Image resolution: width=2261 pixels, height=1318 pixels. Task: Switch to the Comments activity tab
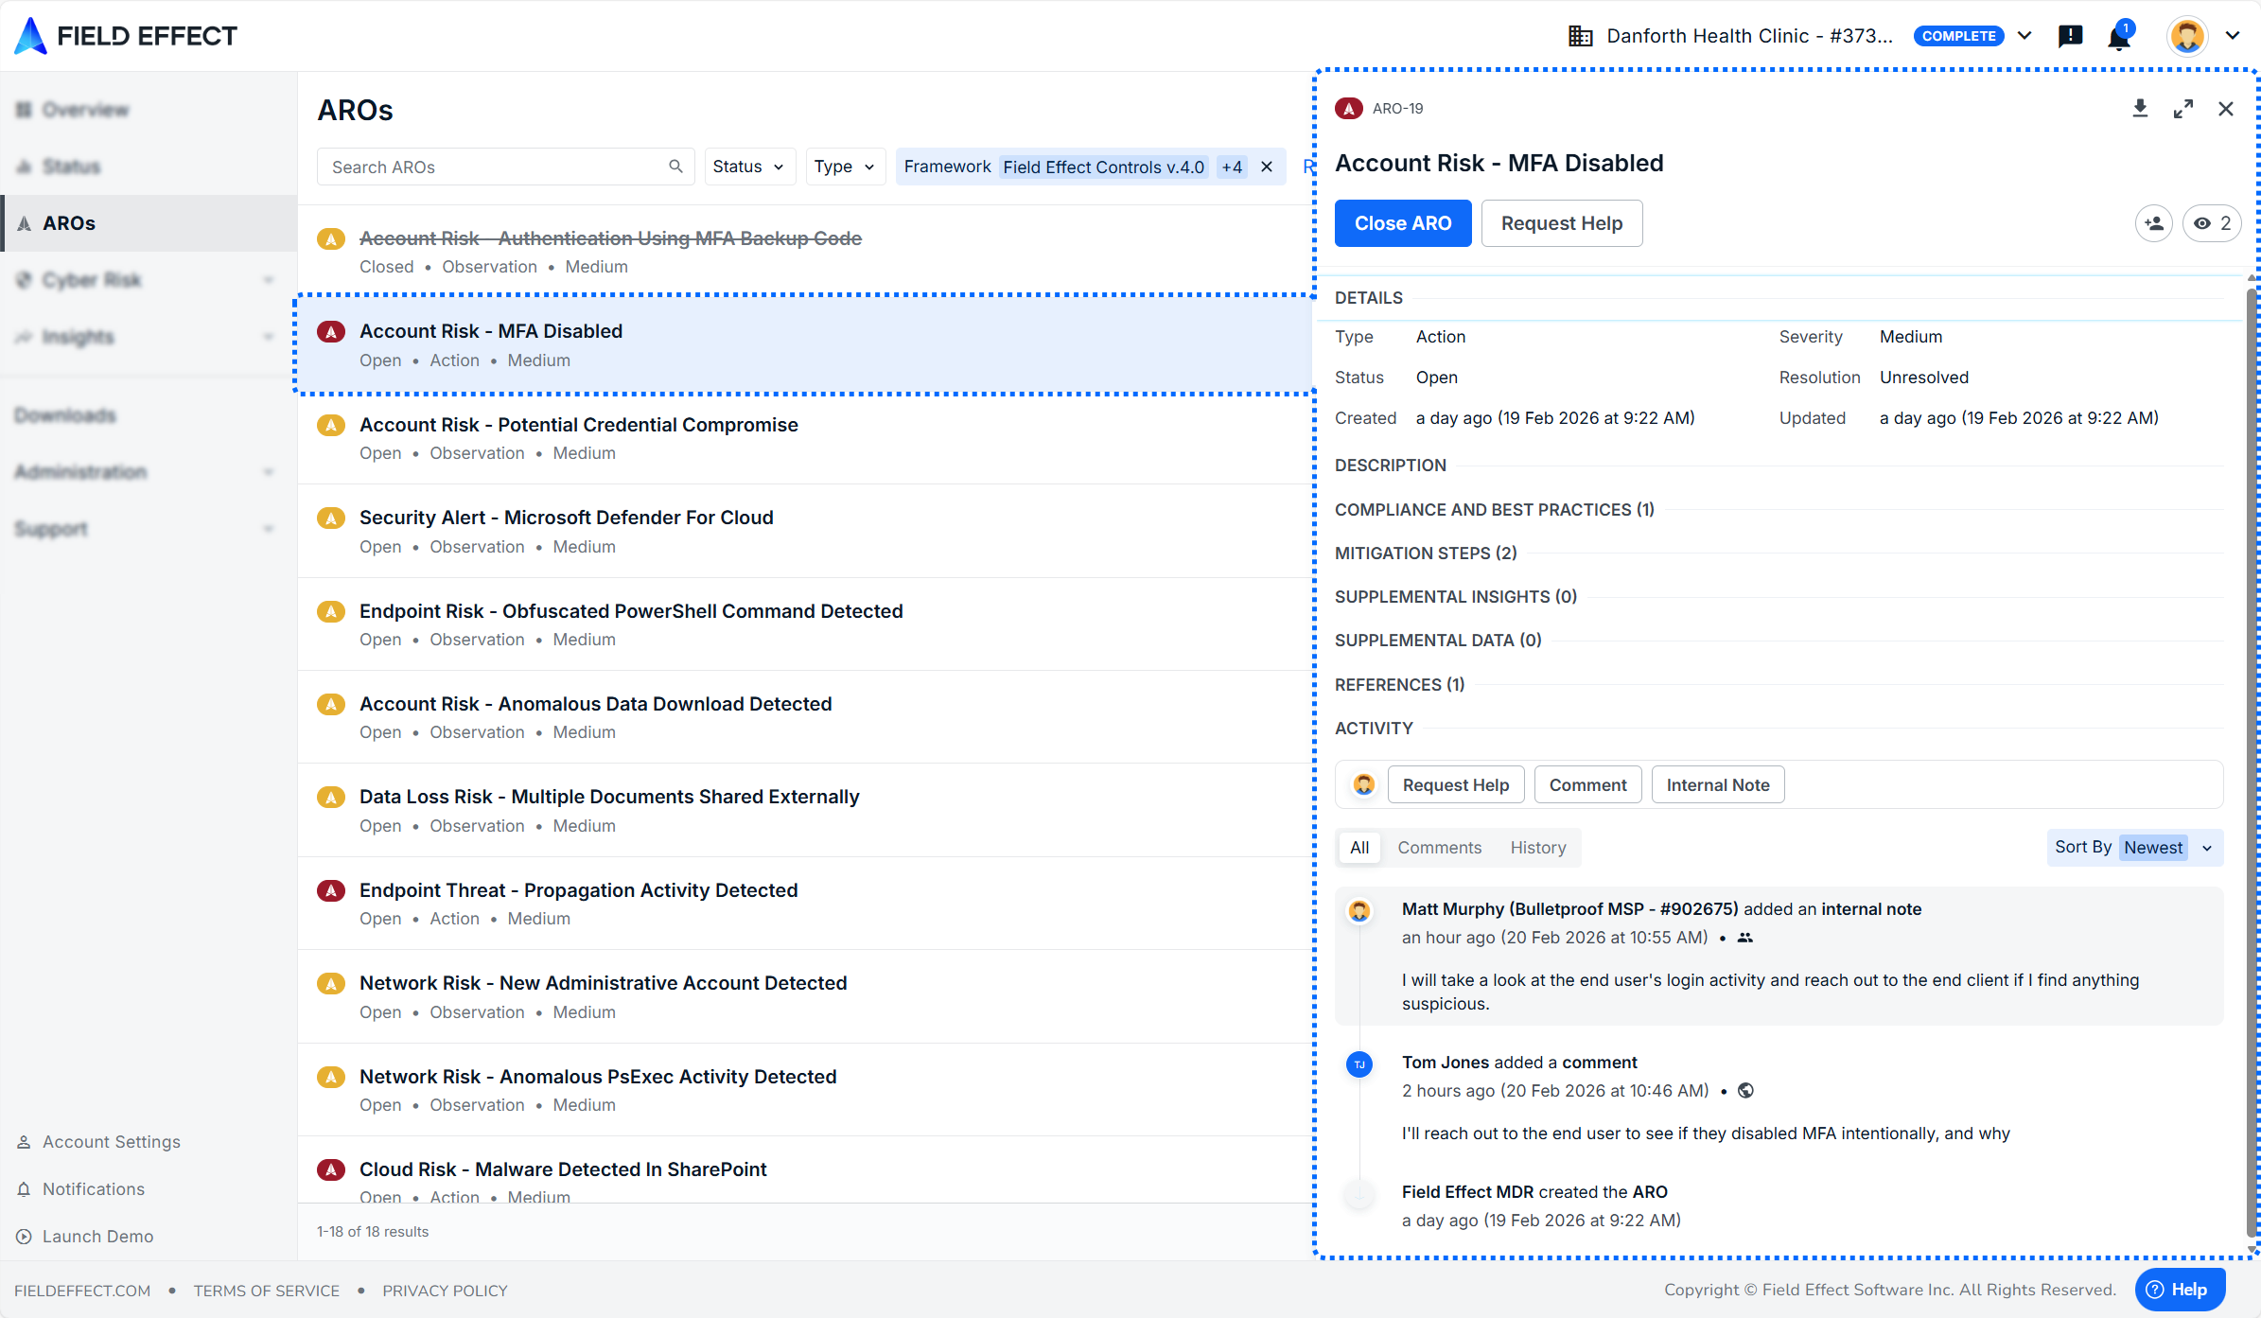coord(1439,848)
